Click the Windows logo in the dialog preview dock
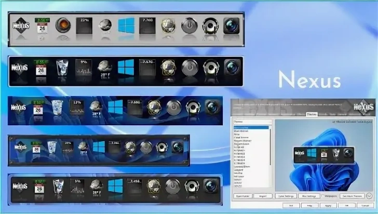 (x=312, y=153)
